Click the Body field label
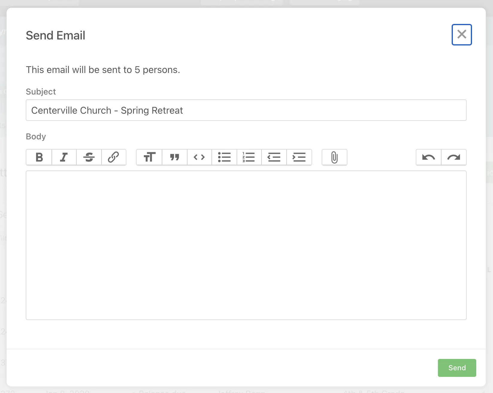Screen dimensions: 493x393 [x=36, y=136]
